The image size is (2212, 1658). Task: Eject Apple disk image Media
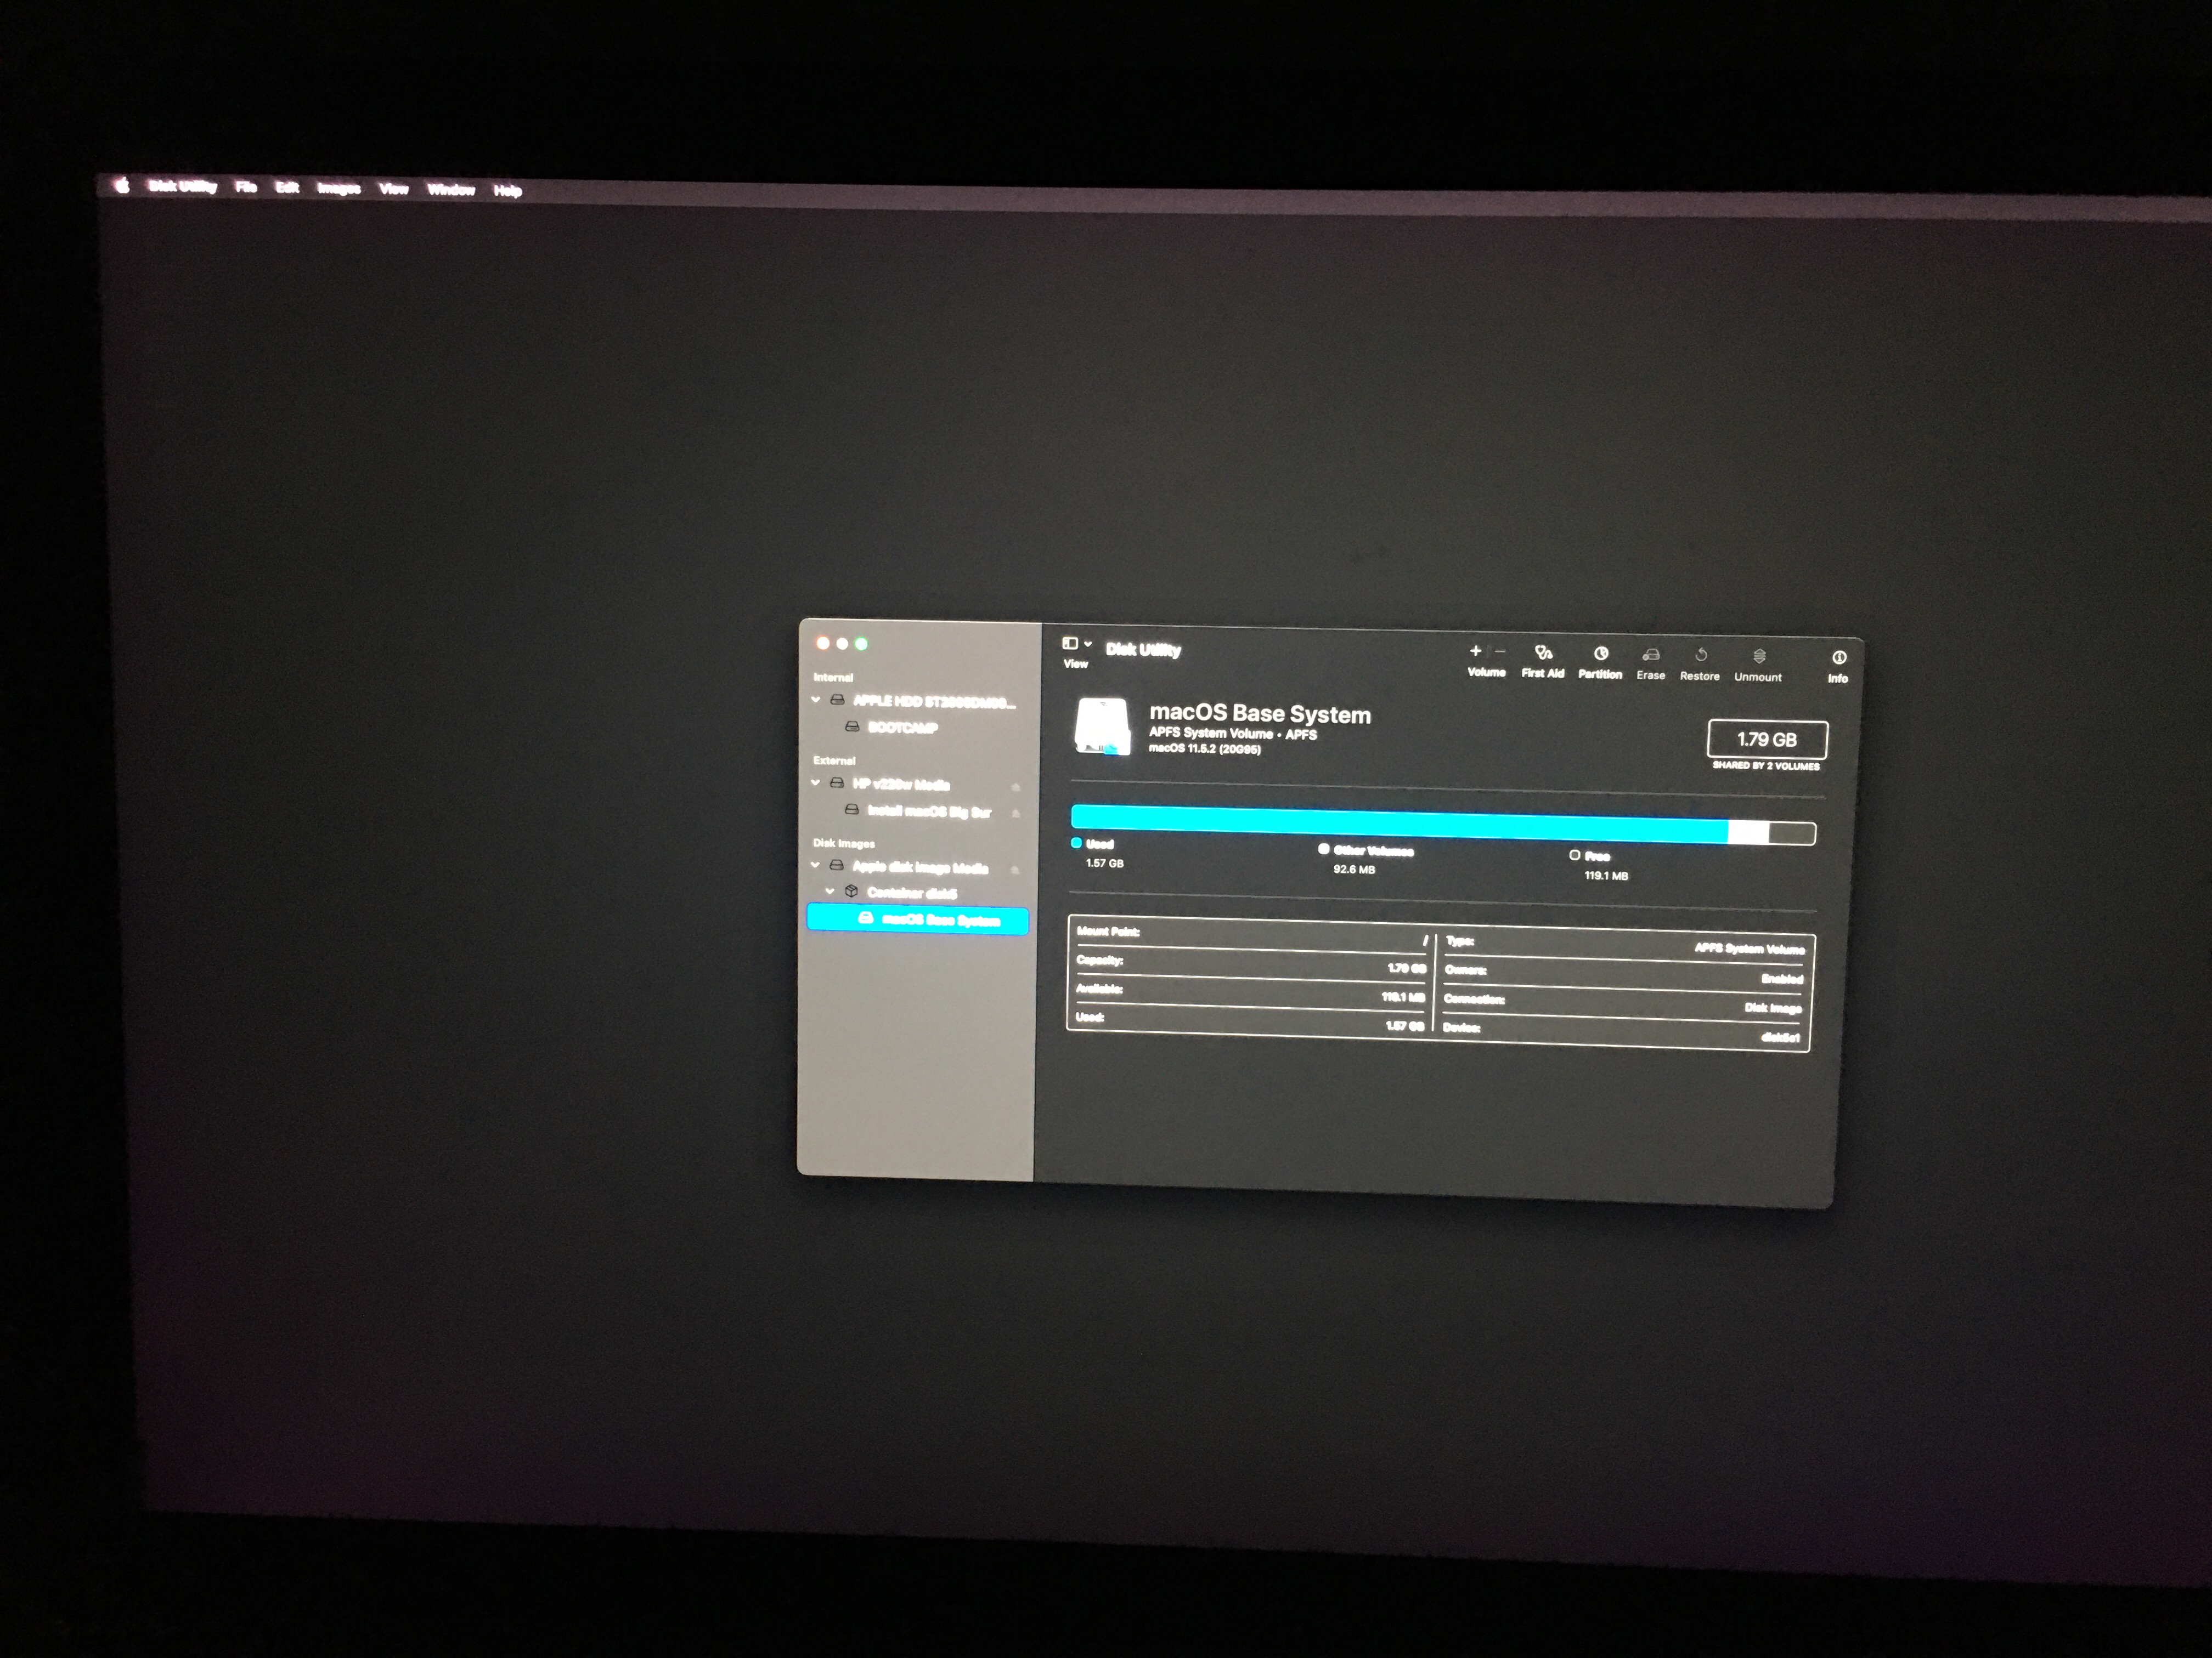tap(1015, 870)
